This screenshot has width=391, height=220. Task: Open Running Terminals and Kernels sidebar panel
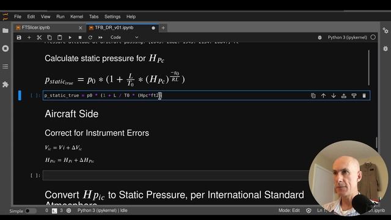5,48
